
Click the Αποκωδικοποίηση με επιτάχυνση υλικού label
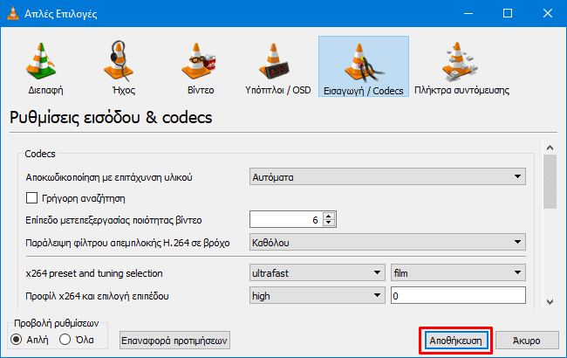click(x=109, y=177)
